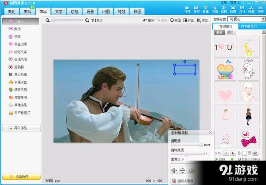Switch sticker sorting to 最热
266x185 pixels.
click(x=230, y=32)
